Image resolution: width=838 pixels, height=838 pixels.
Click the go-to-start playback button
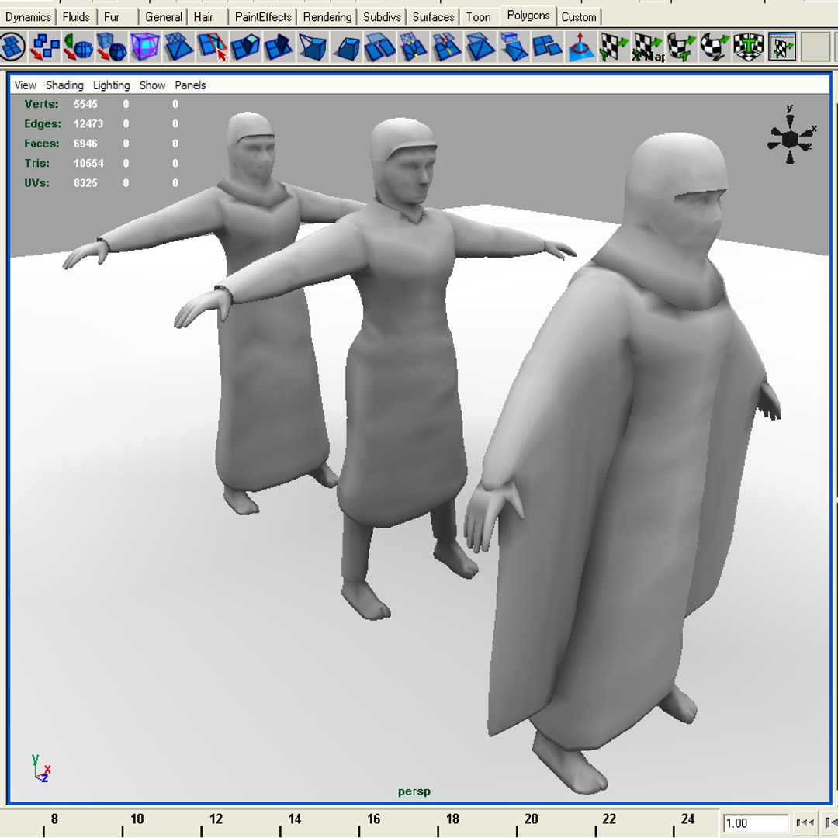[805, 822]
